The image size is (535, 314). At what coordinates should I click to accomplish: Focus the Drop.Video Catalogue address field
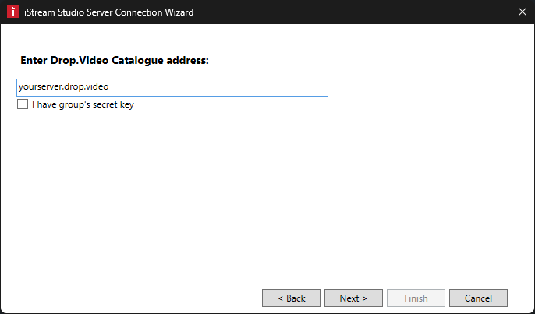tap(172, 87)
